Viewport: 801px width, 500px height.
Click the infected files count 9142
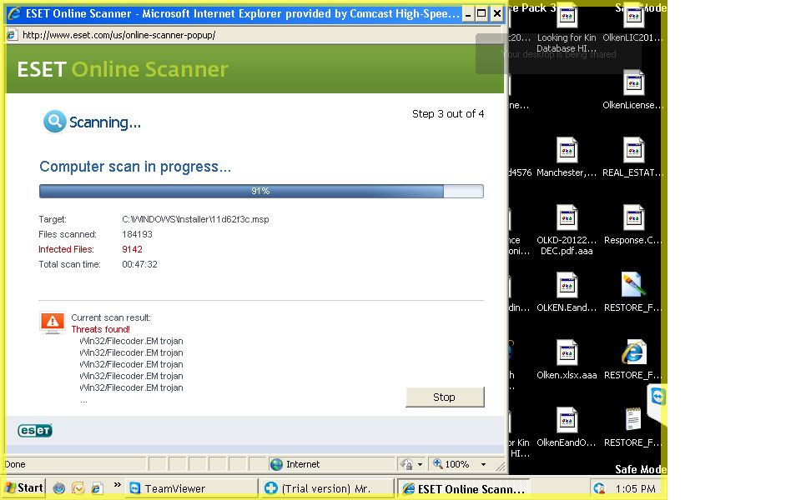point(132,249)
